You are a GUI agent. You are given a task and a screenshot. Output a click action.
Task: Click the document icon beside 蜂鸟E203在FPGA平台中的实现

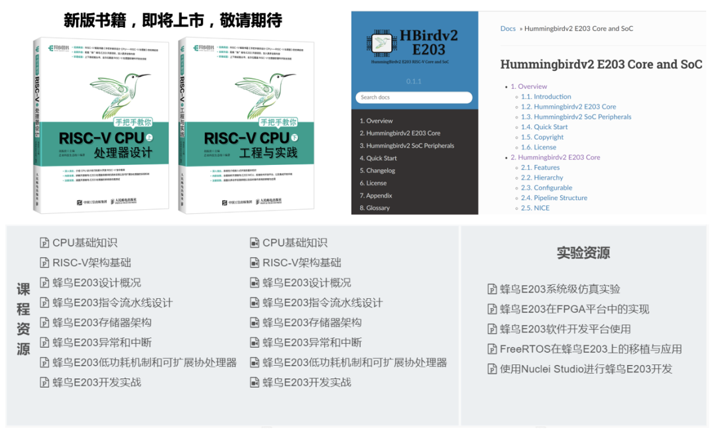coord(492,309)
